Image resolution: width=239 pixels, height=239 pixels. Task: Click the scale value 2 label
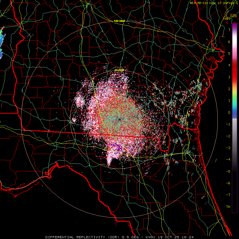229,89
